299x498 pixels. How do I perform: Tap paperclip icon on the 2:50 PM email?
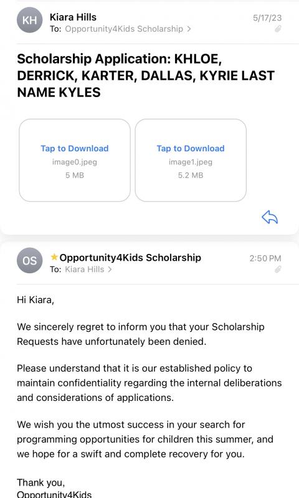point(278,270)
